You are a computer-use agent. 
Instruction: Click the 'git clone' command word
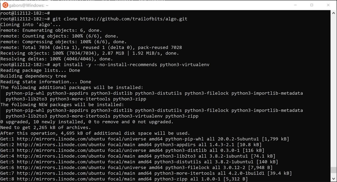click(65, 19)
